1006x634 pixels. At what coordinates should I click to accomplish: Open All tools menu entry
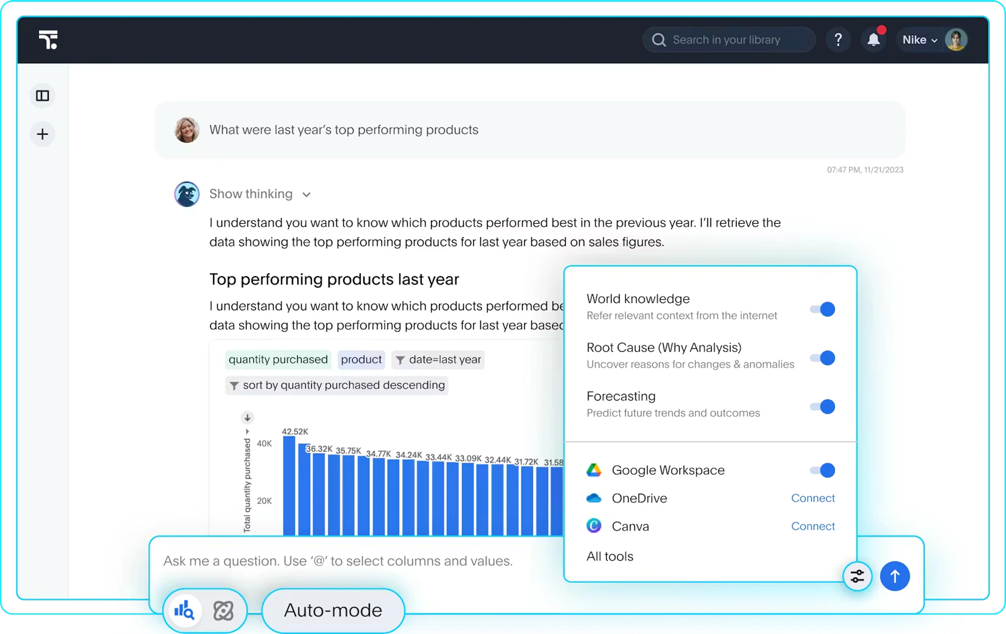610,556
